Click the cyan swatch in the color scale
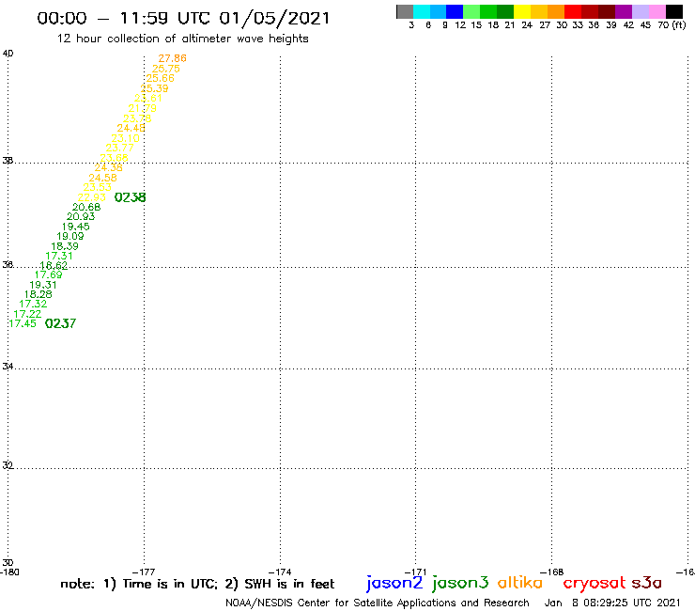Image resolution: width=695 pixels, height=611 pixels. tap(422, 11)
